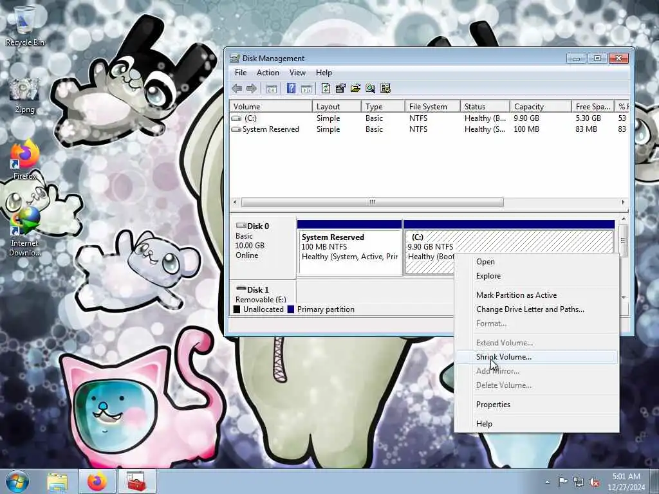The width and height of the screenshot is (659, 494).
Task: Click the muted volume tray icon
Action: pos(594,482)
